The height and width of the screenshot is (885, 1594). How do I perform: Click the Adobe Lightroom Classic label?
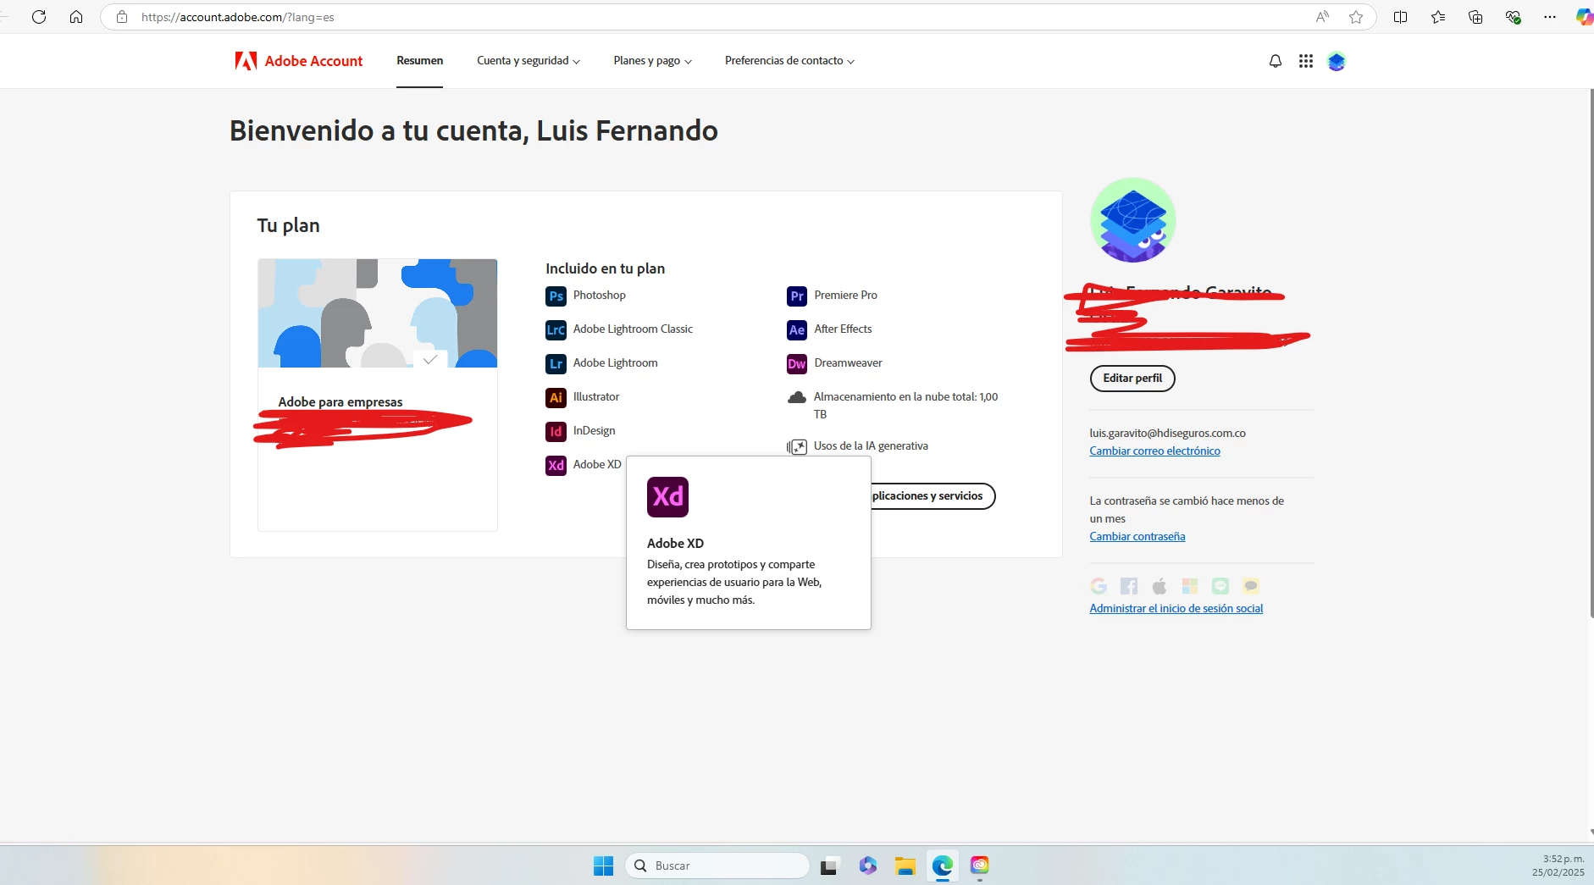tap(633, 329)
